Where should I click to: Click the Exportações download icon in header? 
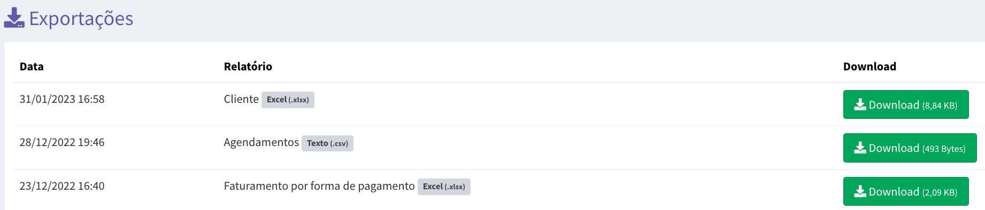(x=14, y=18)
